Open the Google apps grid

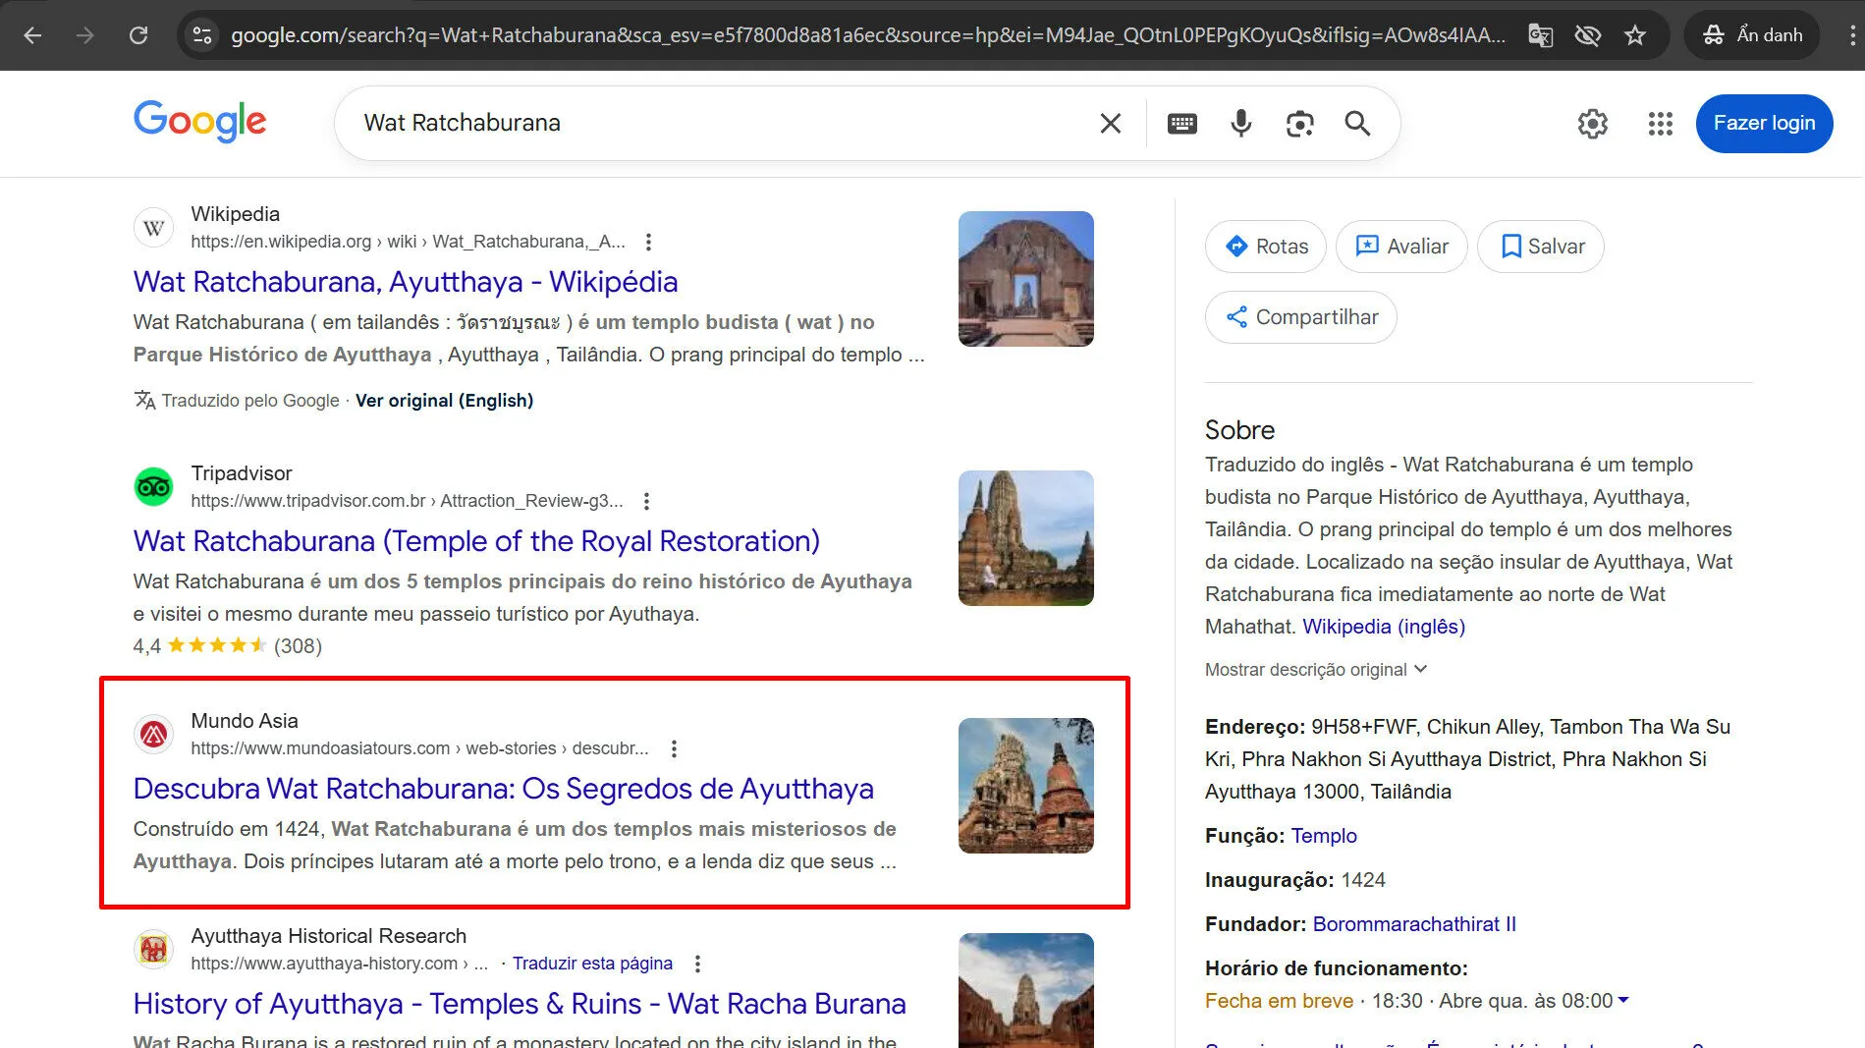(x=1660, y=124)
